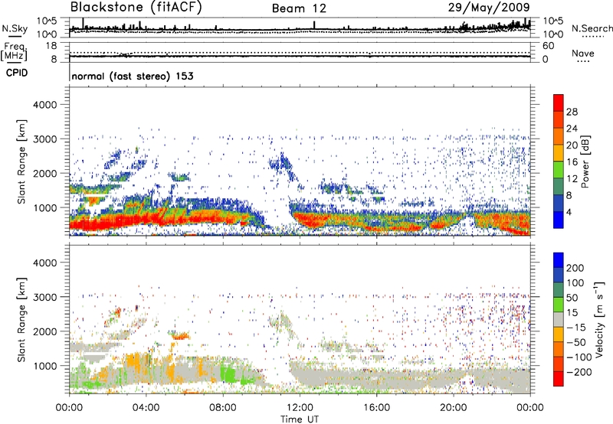The height and width of the screenshot is (424, 613).
Task: Click the '12' value on the power colorbar
Action: pyautogui.click(x=572, y=179)
